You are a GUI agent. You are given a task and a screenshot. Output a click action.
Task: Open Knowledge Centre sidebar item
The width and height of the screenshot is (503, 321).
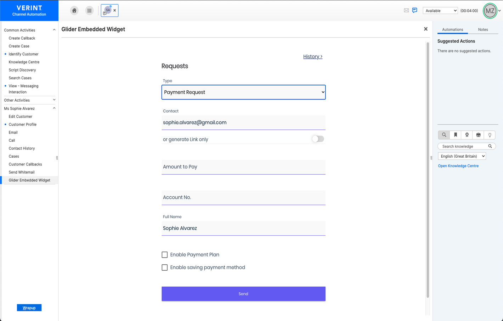point(24,62)
